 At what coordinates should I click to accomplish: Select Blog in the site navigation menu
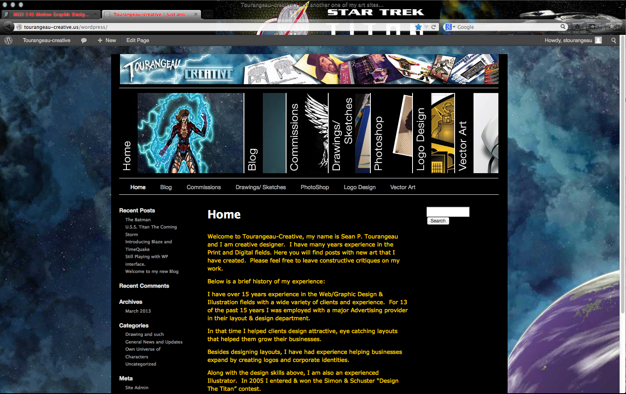point(166,187)
